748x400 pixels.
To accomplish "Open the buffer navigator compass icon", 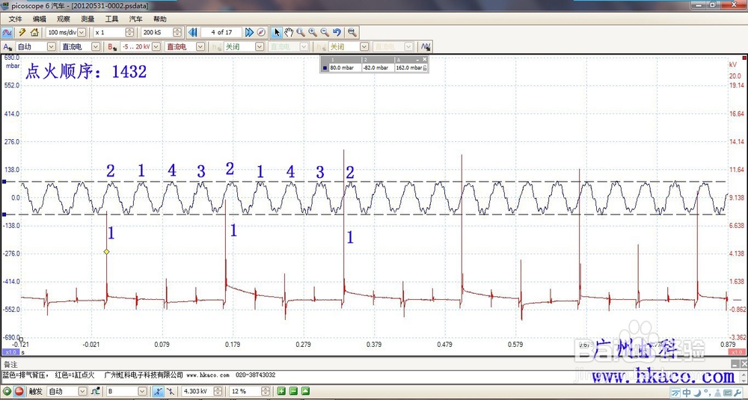I will pyautogui.click(x=261, y=32).
